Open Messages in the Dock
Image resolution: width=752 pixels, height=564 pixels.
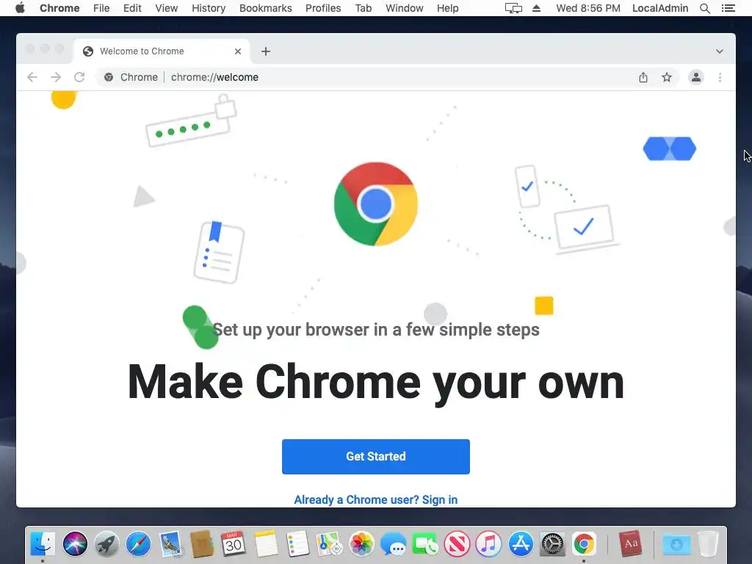click(394, 544)
